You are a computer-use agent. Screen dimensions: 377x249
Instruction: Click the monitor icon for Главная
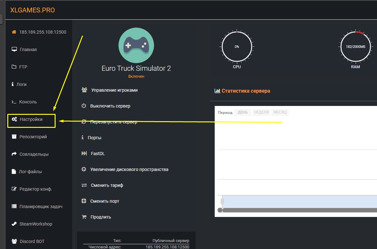(14, 49)
